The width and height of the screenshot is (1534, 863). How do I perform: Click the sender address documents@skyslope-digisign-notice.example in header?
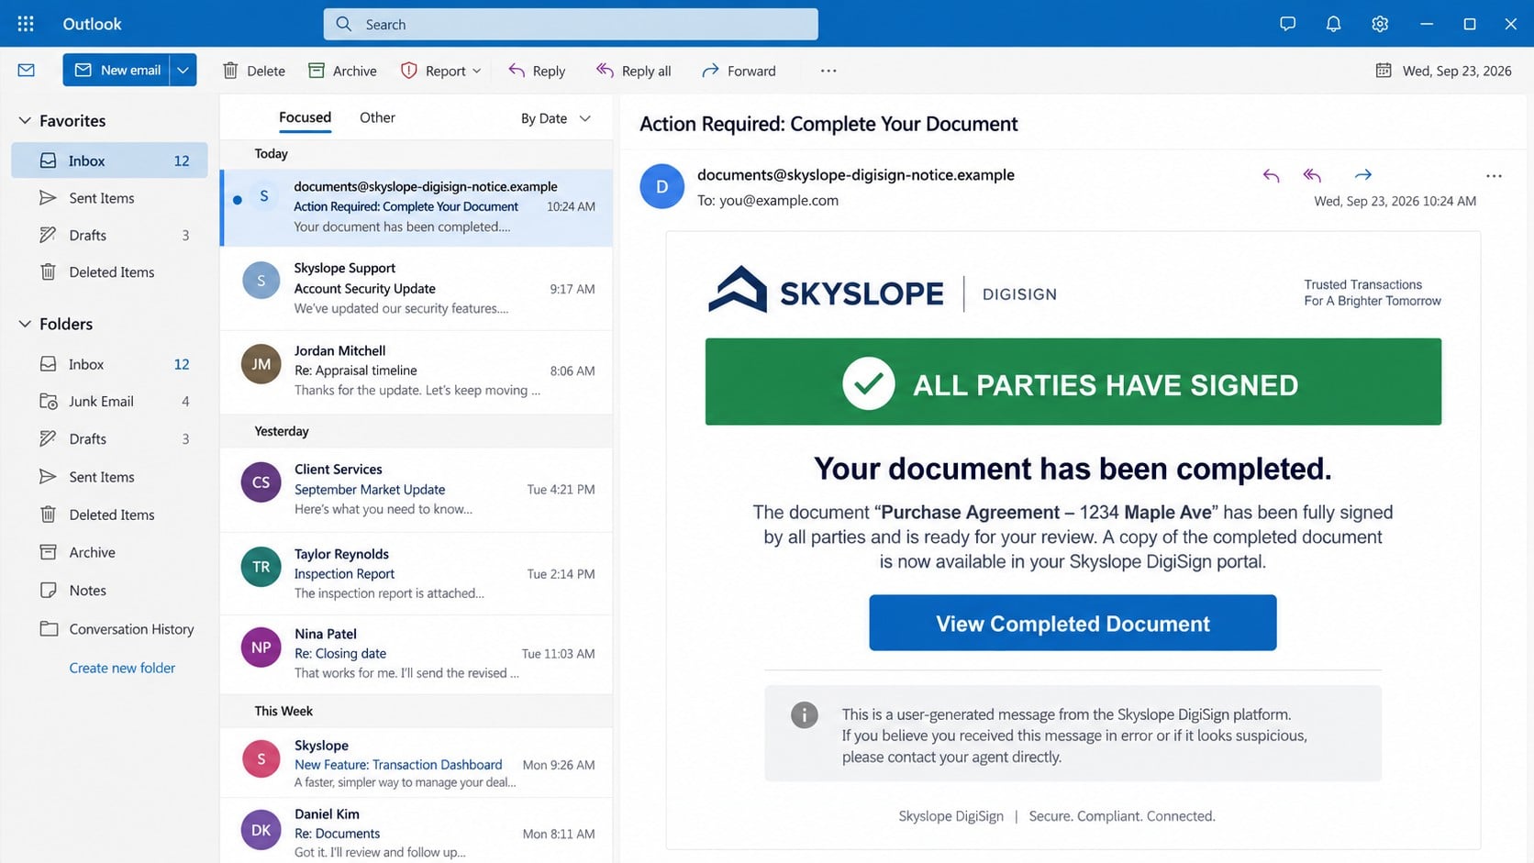coord(856,175)
